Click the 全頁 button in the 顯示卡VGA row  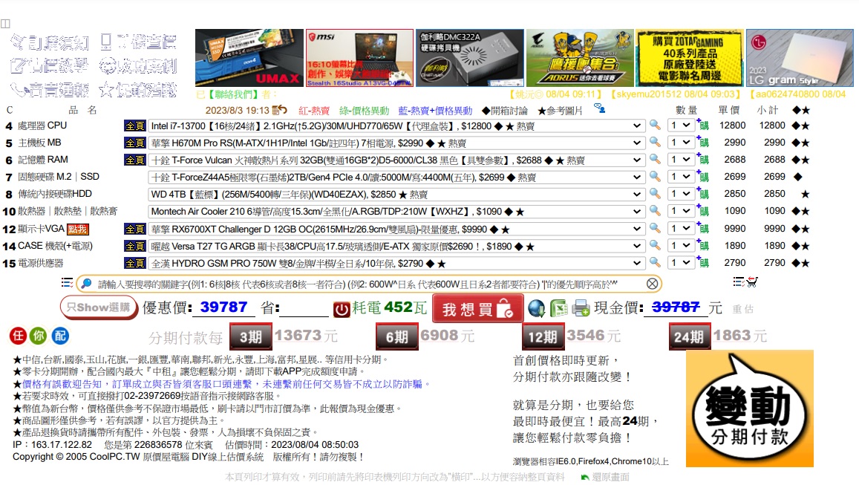click(x=135, y=229)
